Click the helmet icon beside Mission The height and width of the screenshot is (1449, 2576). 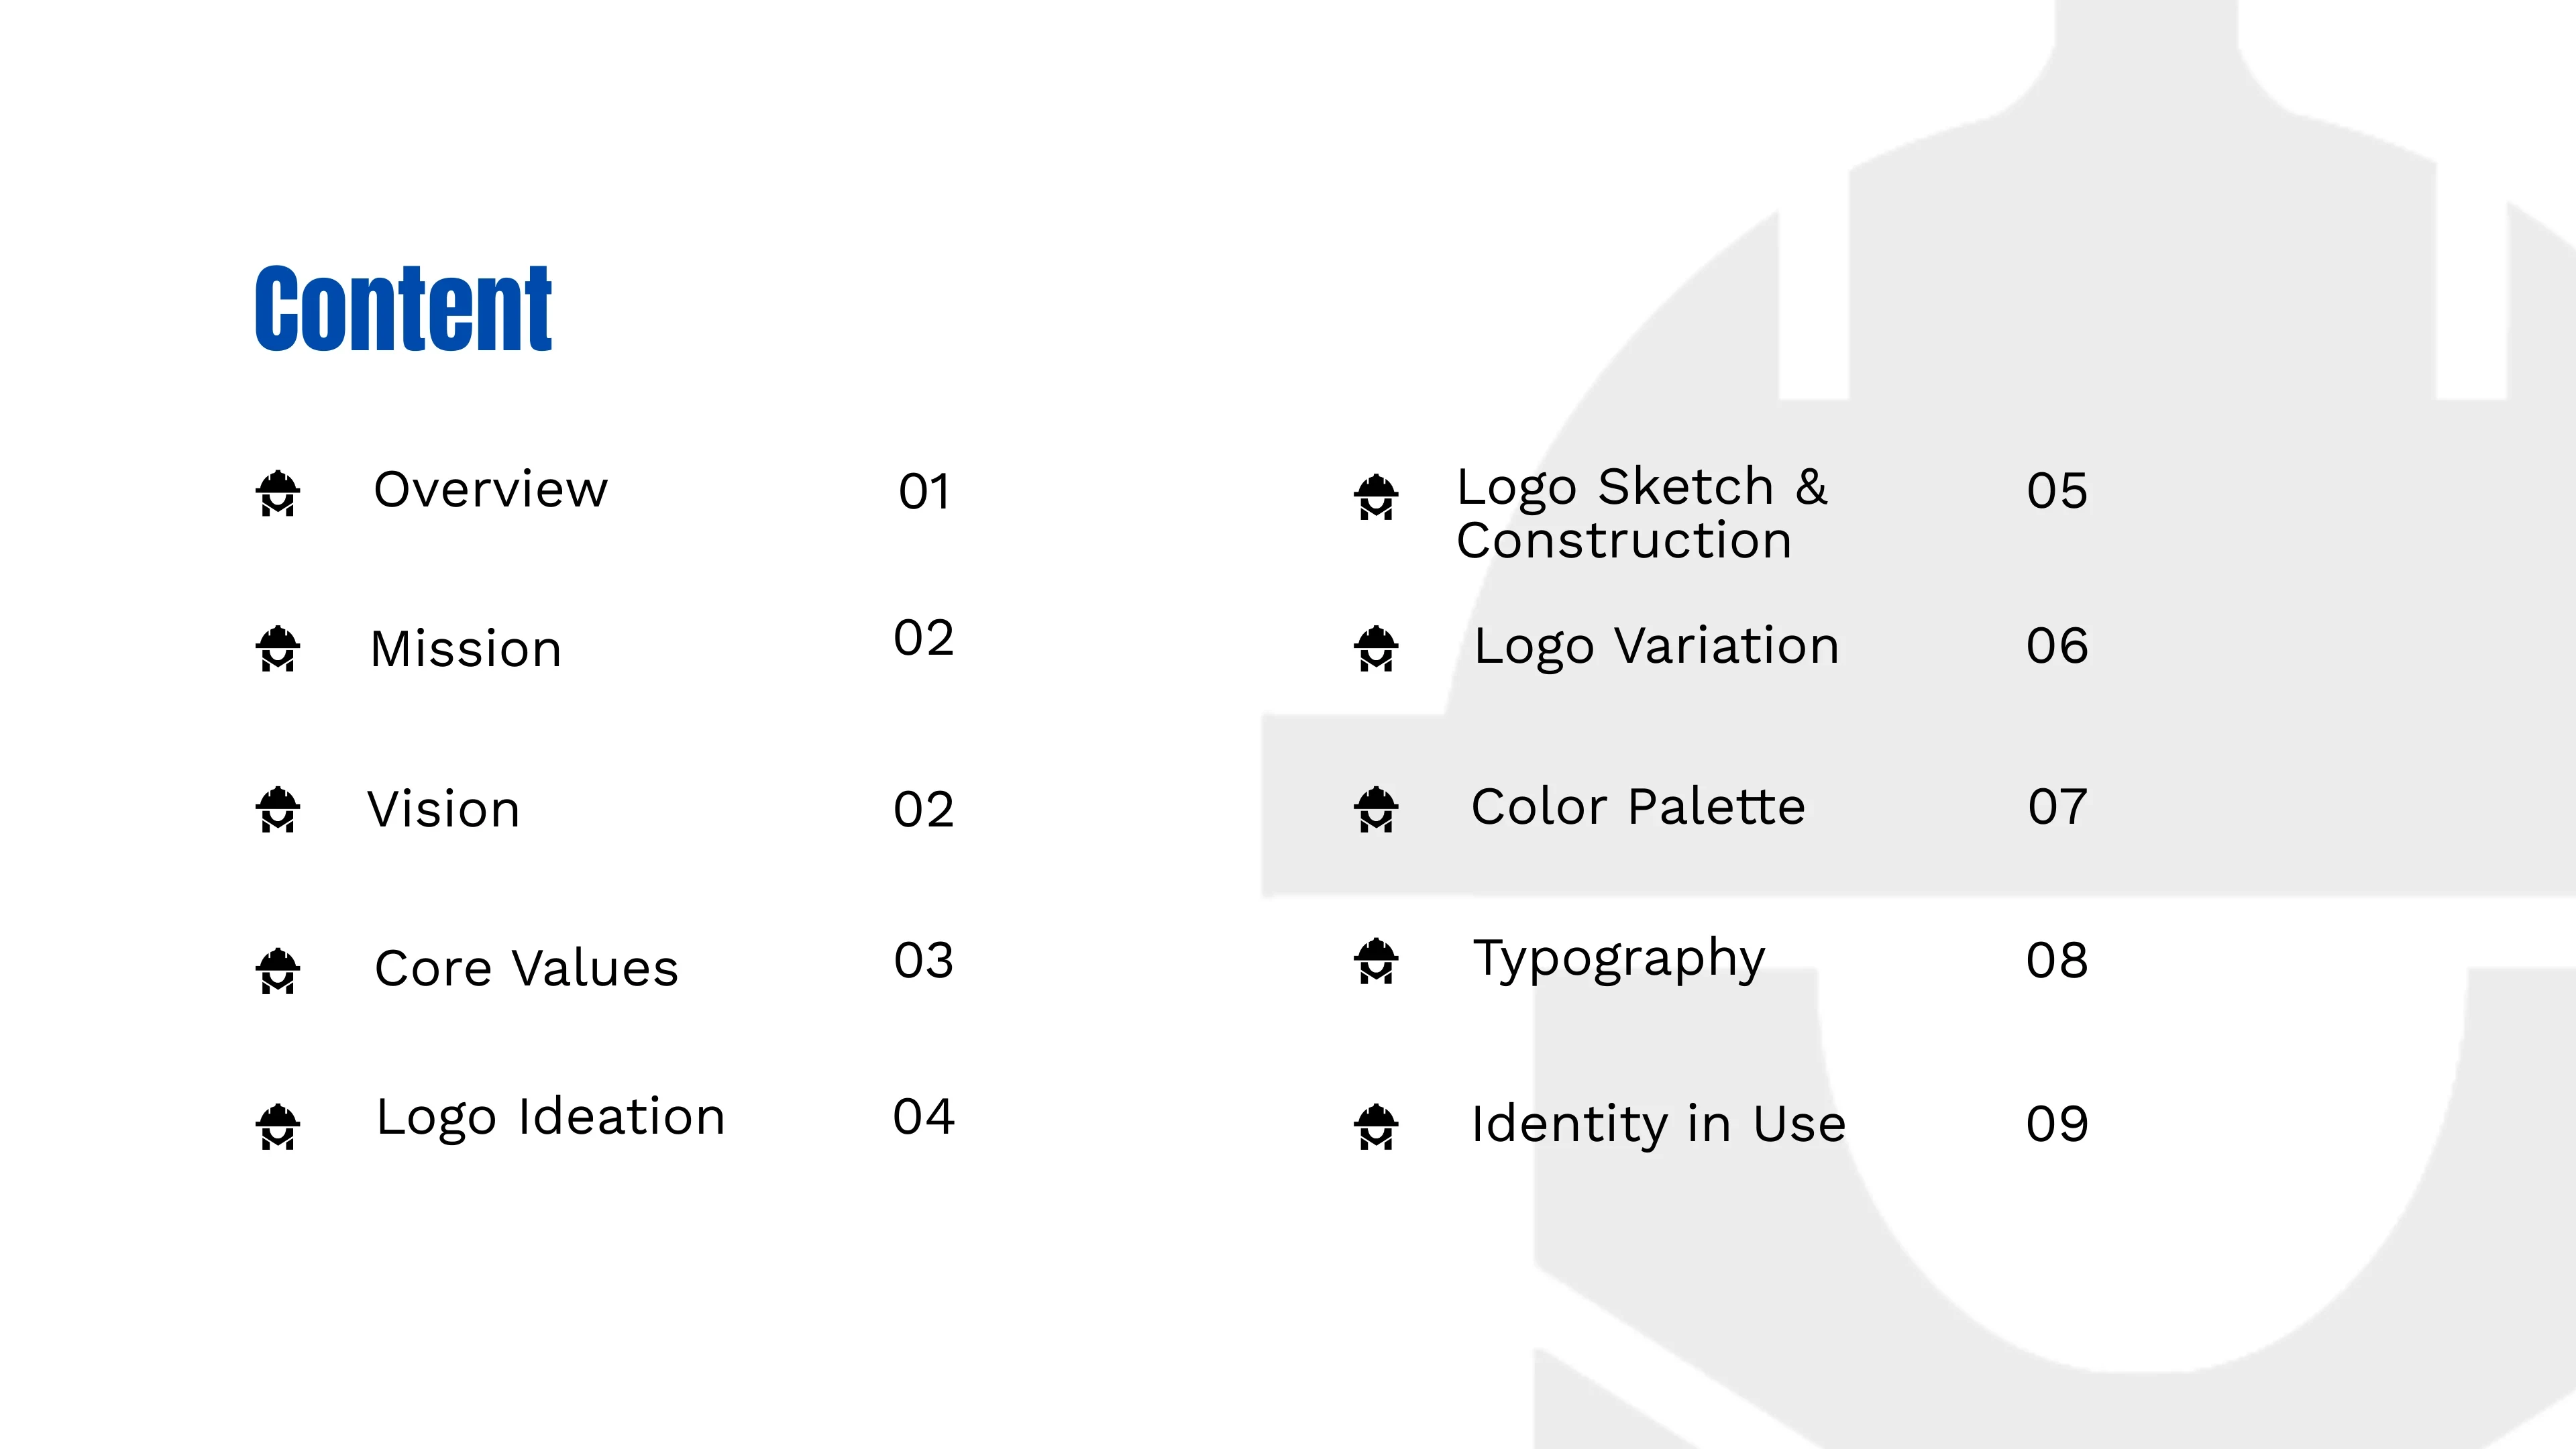[278, 649]
